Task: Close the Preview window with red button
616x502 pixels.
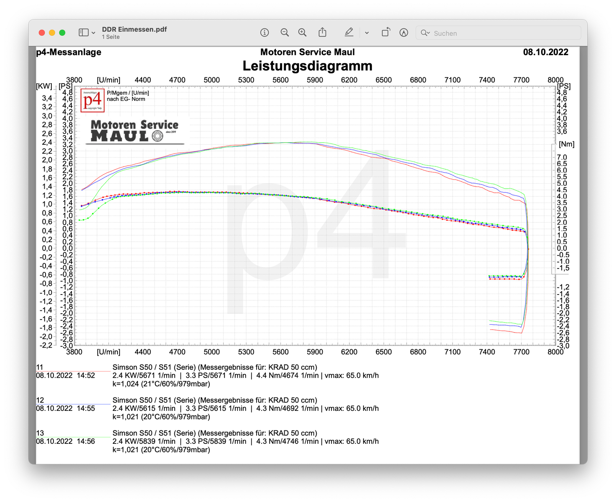Action: tap(42, 33)
